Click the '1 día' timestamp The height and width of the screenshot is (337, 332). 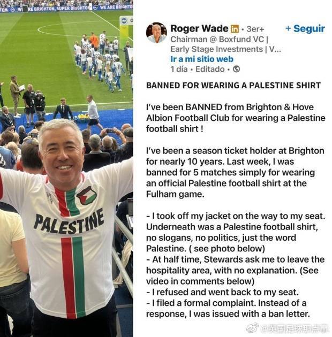click(x=179, y=69)
